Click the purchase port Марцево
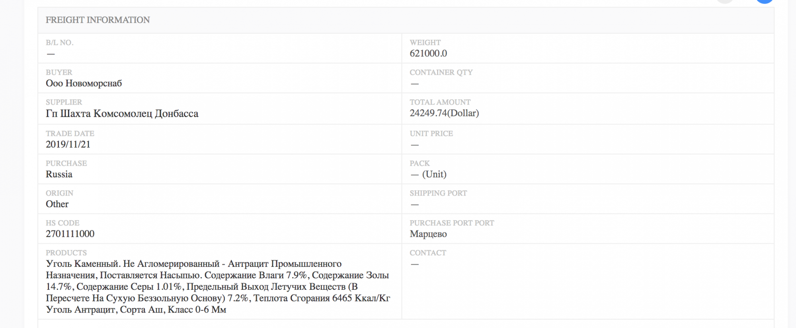The height and width of the screenshot is (328, 796). 428,234
